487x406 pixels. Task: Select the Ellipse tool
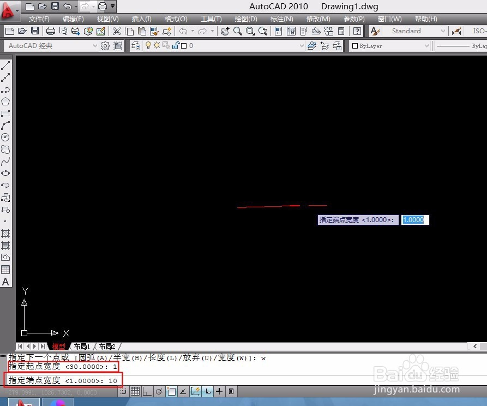(5, 173)
